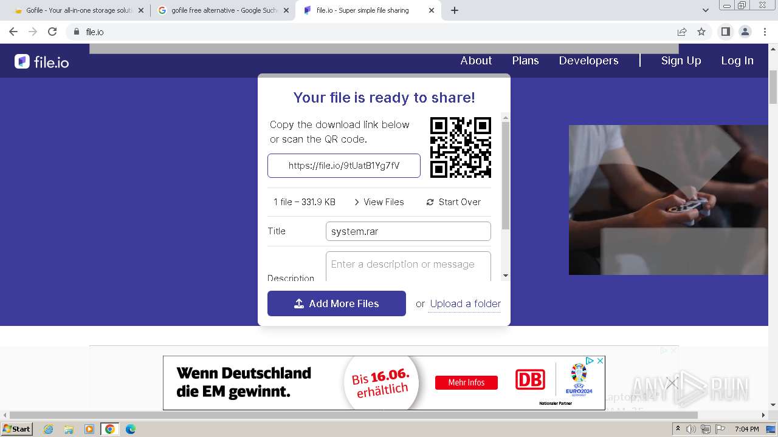Go back with the browser back arrow
The width and height of the screenshot is (778, 437).
click(x=13, y=32)
